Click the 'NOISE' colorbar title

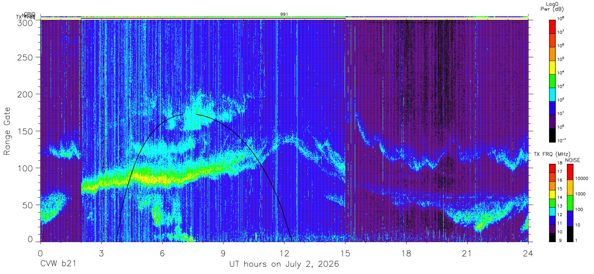pyautogui.click(x=573, y=160)
